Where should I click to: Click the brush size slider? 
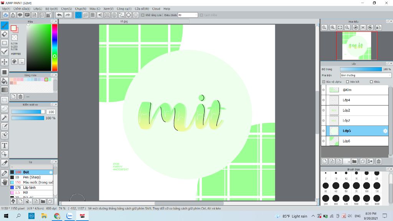(x=28, y=112)
